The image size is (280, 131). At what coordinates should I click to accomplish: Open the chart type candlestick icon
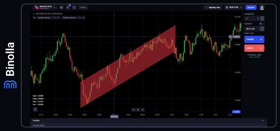(x=61, y=7)
